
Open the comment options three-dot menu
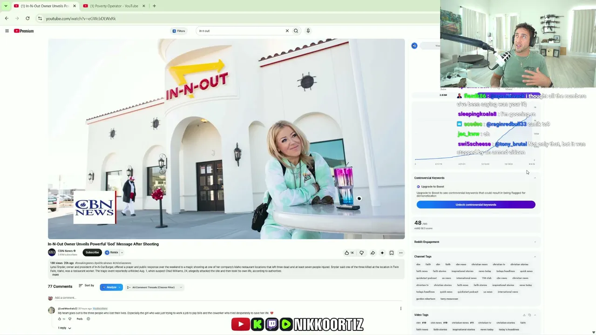400,308
